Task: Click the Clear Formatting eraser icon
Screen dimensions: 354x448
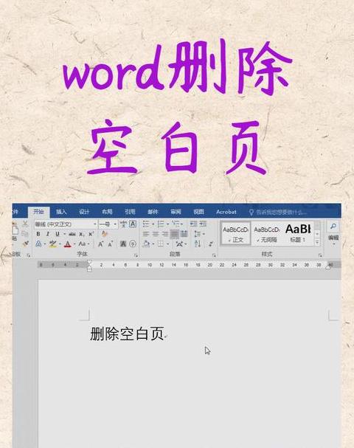Action: coord(104,234)
